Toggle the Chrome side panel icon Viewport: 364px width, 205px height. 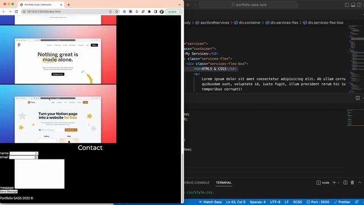coord(155,11)
